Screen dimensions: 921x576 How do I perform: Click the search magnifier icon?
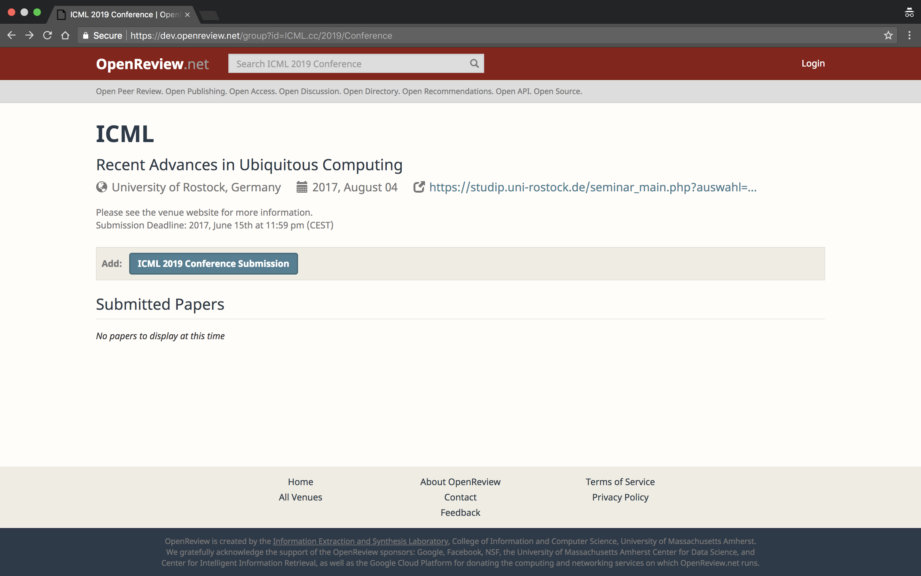pos(474,63)
